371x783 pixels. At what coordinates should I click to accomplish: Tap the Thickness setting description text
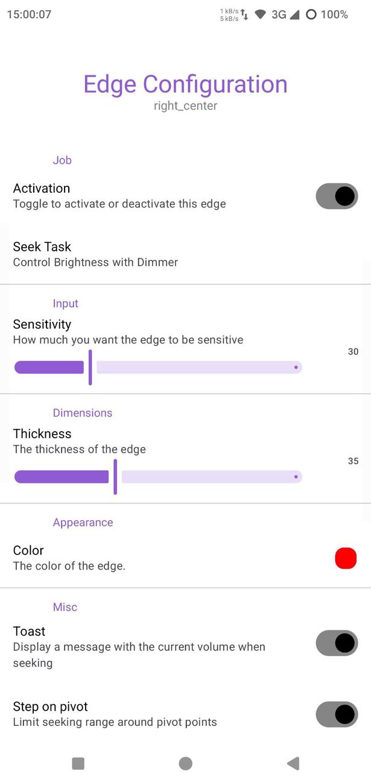(80, 449)
